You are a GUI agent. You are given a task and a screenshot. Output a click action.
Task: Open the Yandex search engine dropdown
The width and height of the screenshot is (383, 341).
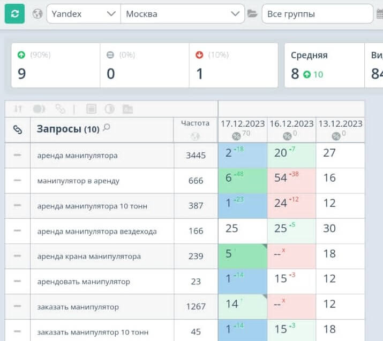coord(83,14)
